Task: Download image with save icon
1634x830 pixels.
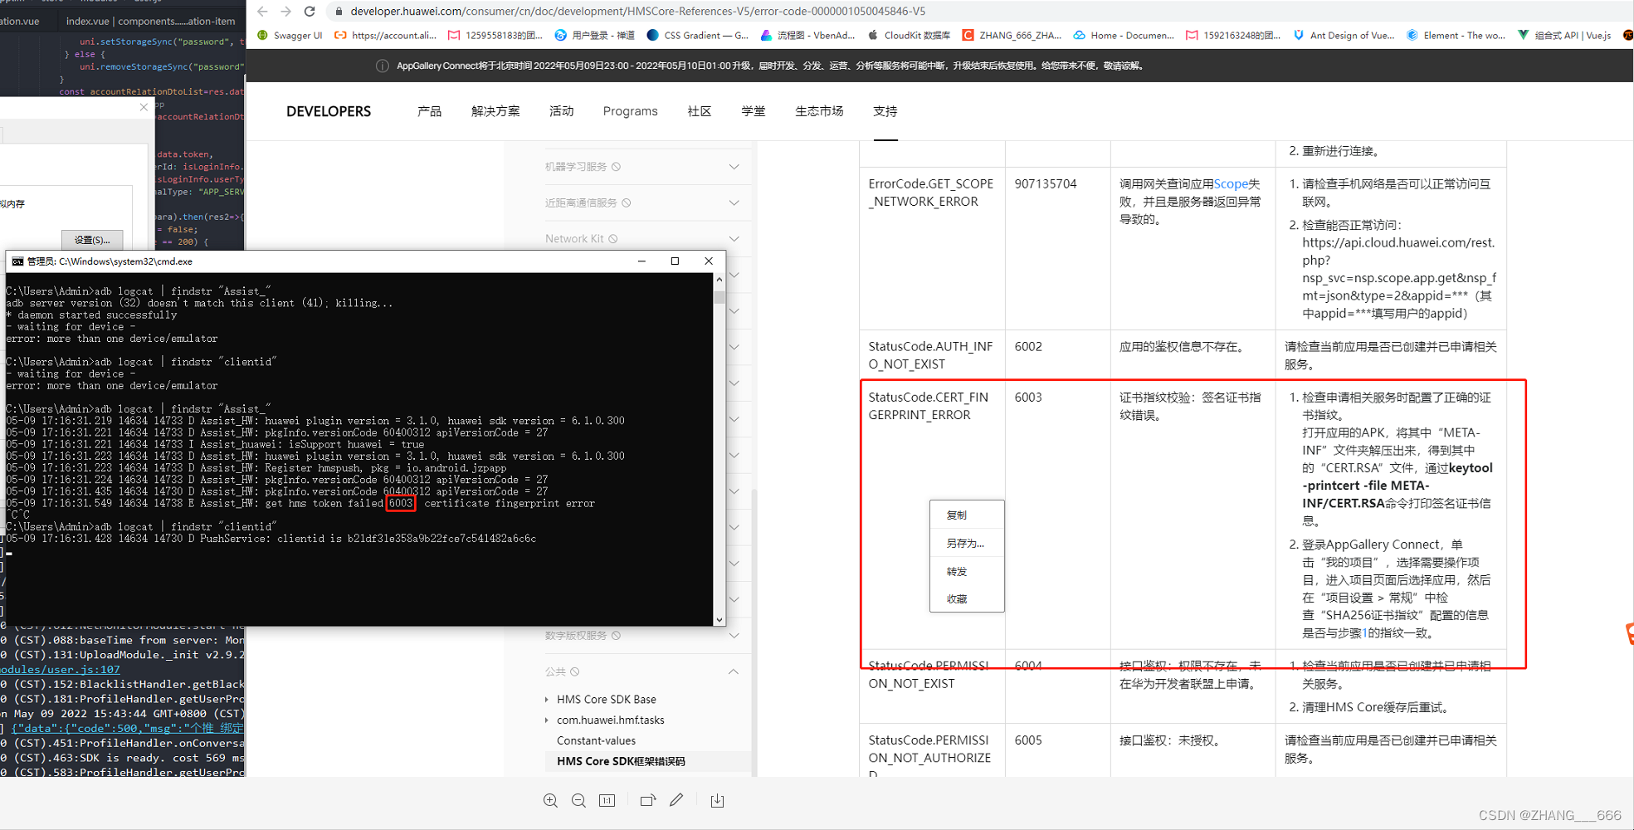Action: click(x=718, y=800)
